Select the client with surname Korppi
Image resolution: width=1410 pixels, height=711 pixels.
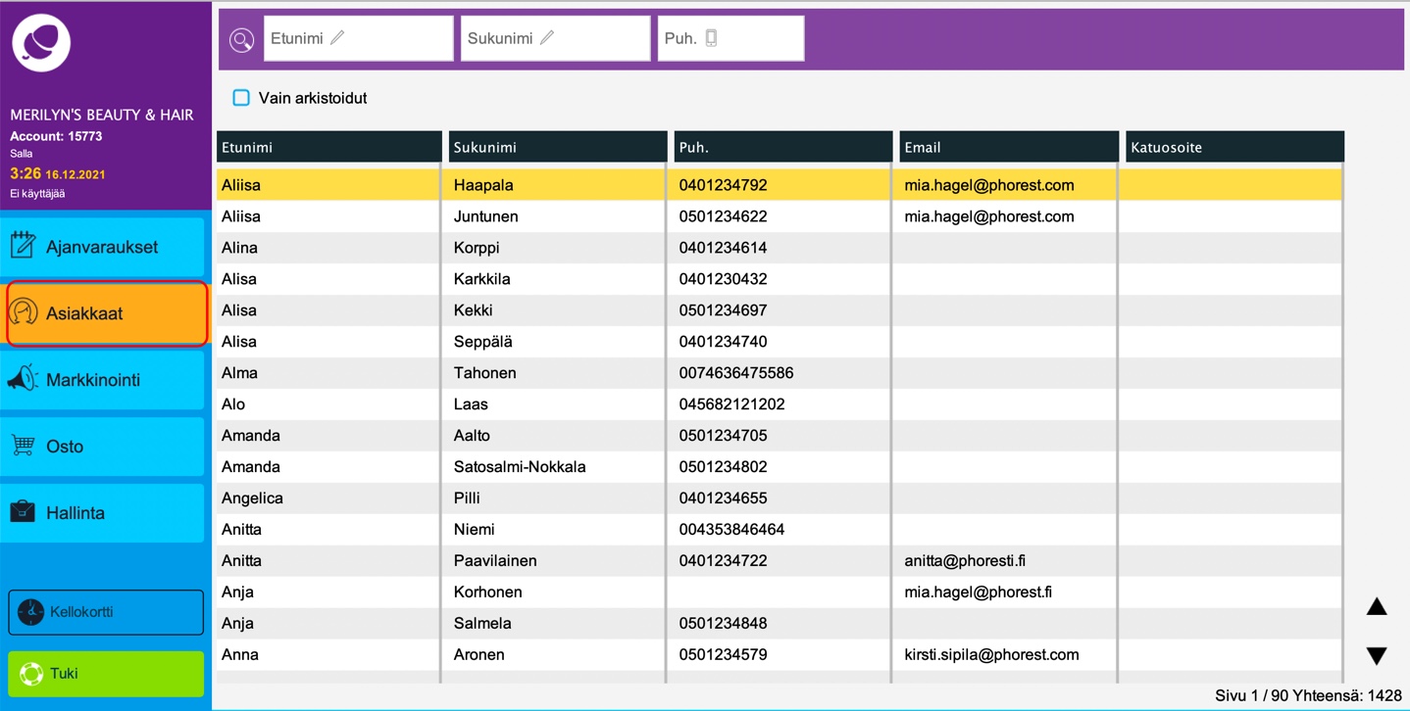coord(780,248)
